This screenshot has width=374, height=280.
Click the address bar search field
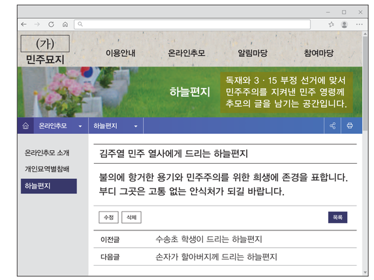pos(192,24)
